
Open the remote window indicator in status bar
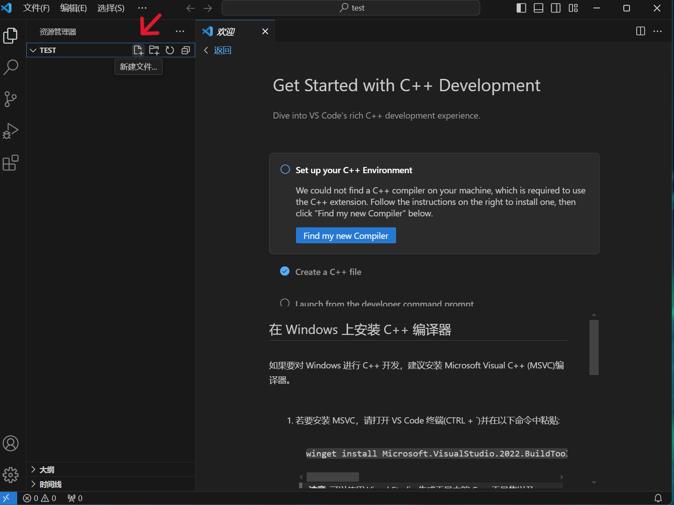coord(8,498)
